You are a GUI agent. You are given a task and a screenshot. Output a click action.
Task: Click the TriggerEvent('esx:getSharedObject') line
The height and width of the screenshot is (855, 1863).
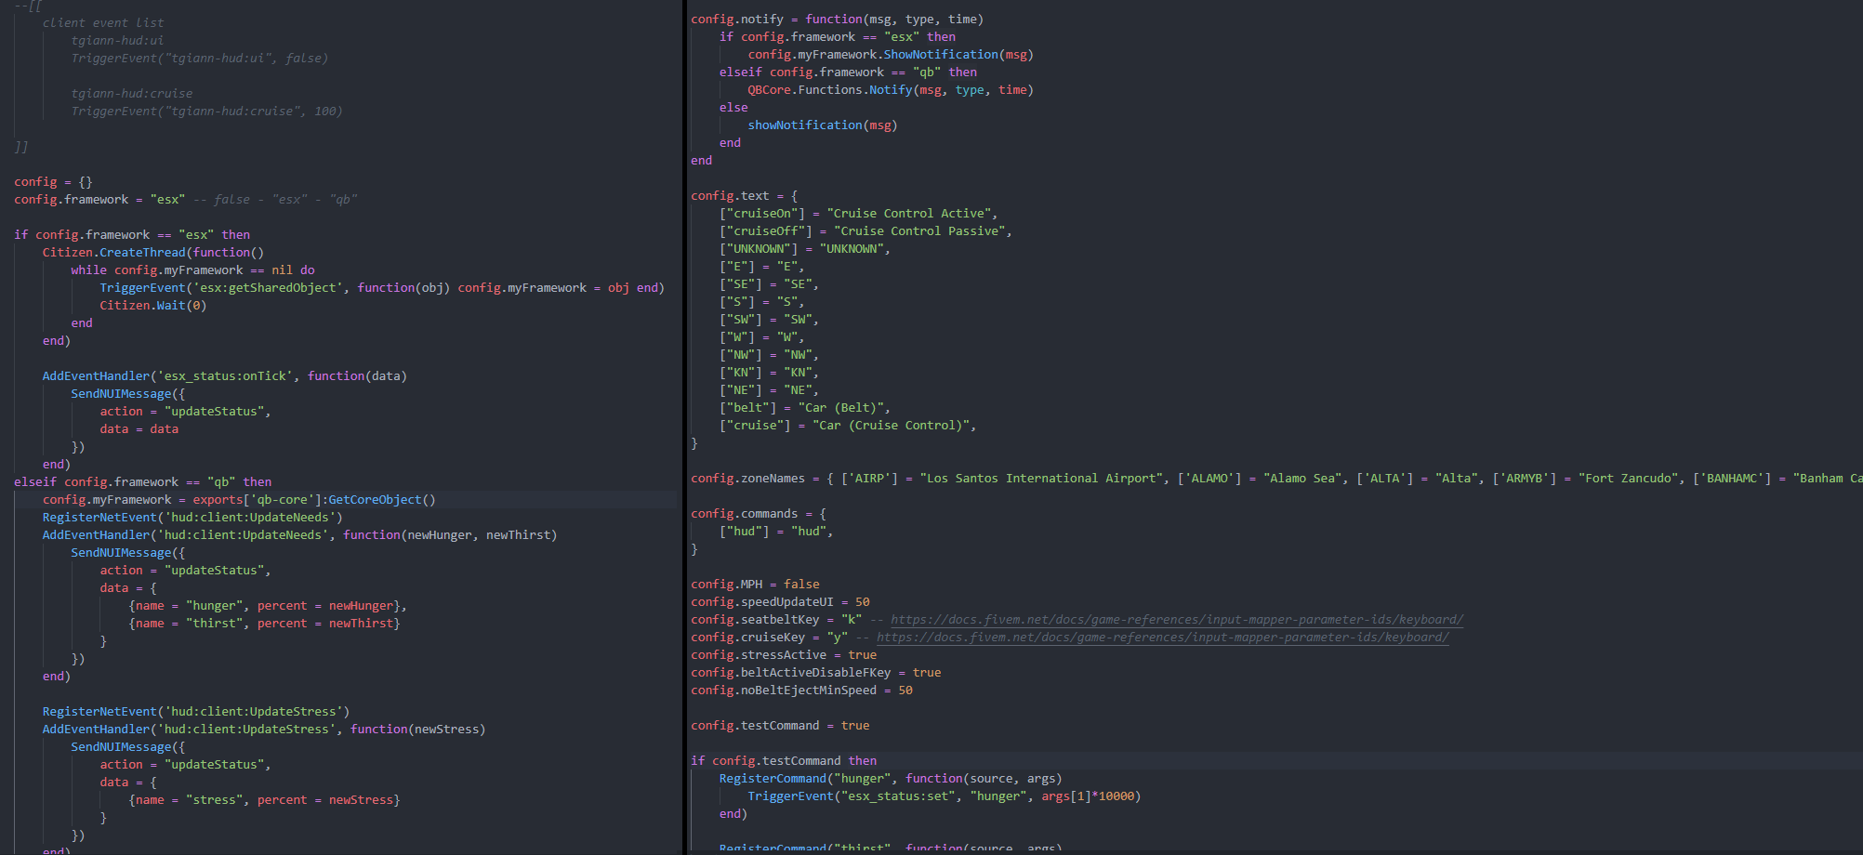click(x=382, y=287)
